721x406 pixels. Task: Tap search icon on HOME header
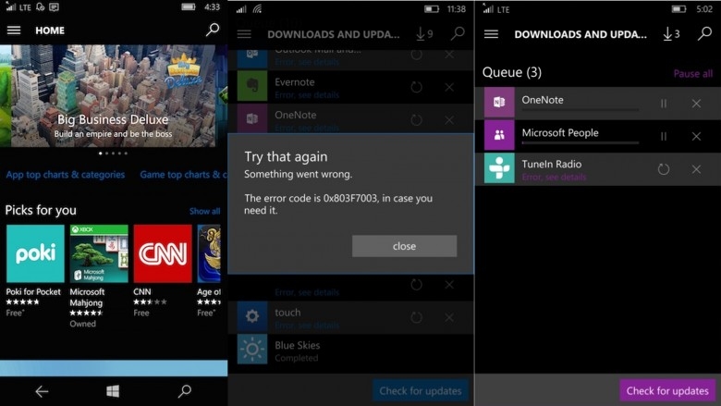coord(212,30)
